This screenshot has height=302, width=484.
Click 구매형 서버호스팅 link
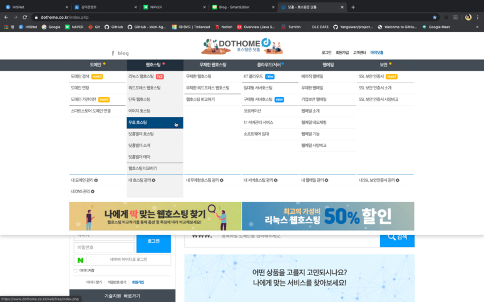pos(258,99)
